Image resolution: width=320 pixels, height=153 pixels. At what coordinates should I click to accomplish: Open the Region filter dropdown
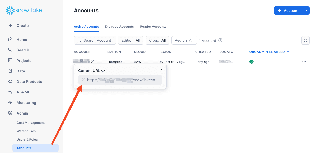(184, 40)
